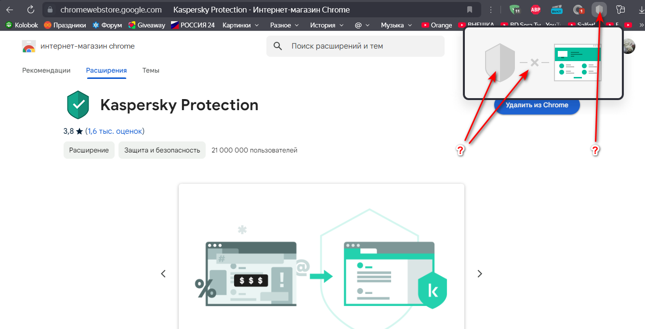
Task: Click Удалить из Chrome button
Action: [537, 105]
